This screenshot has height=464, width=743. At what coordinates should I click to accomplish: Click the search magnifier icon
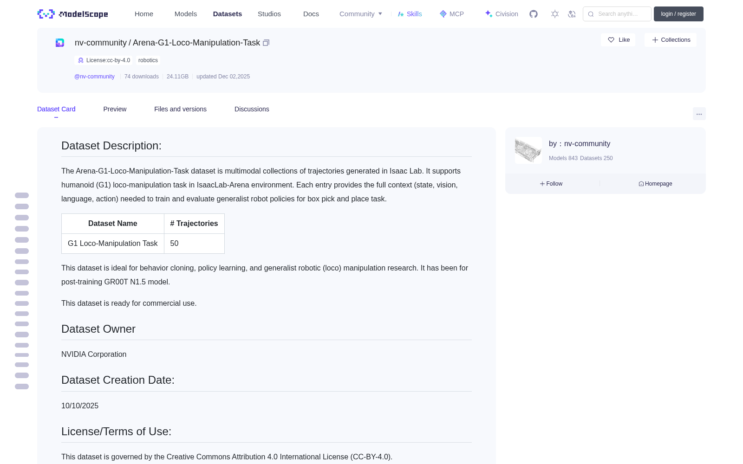click(591, 14)
